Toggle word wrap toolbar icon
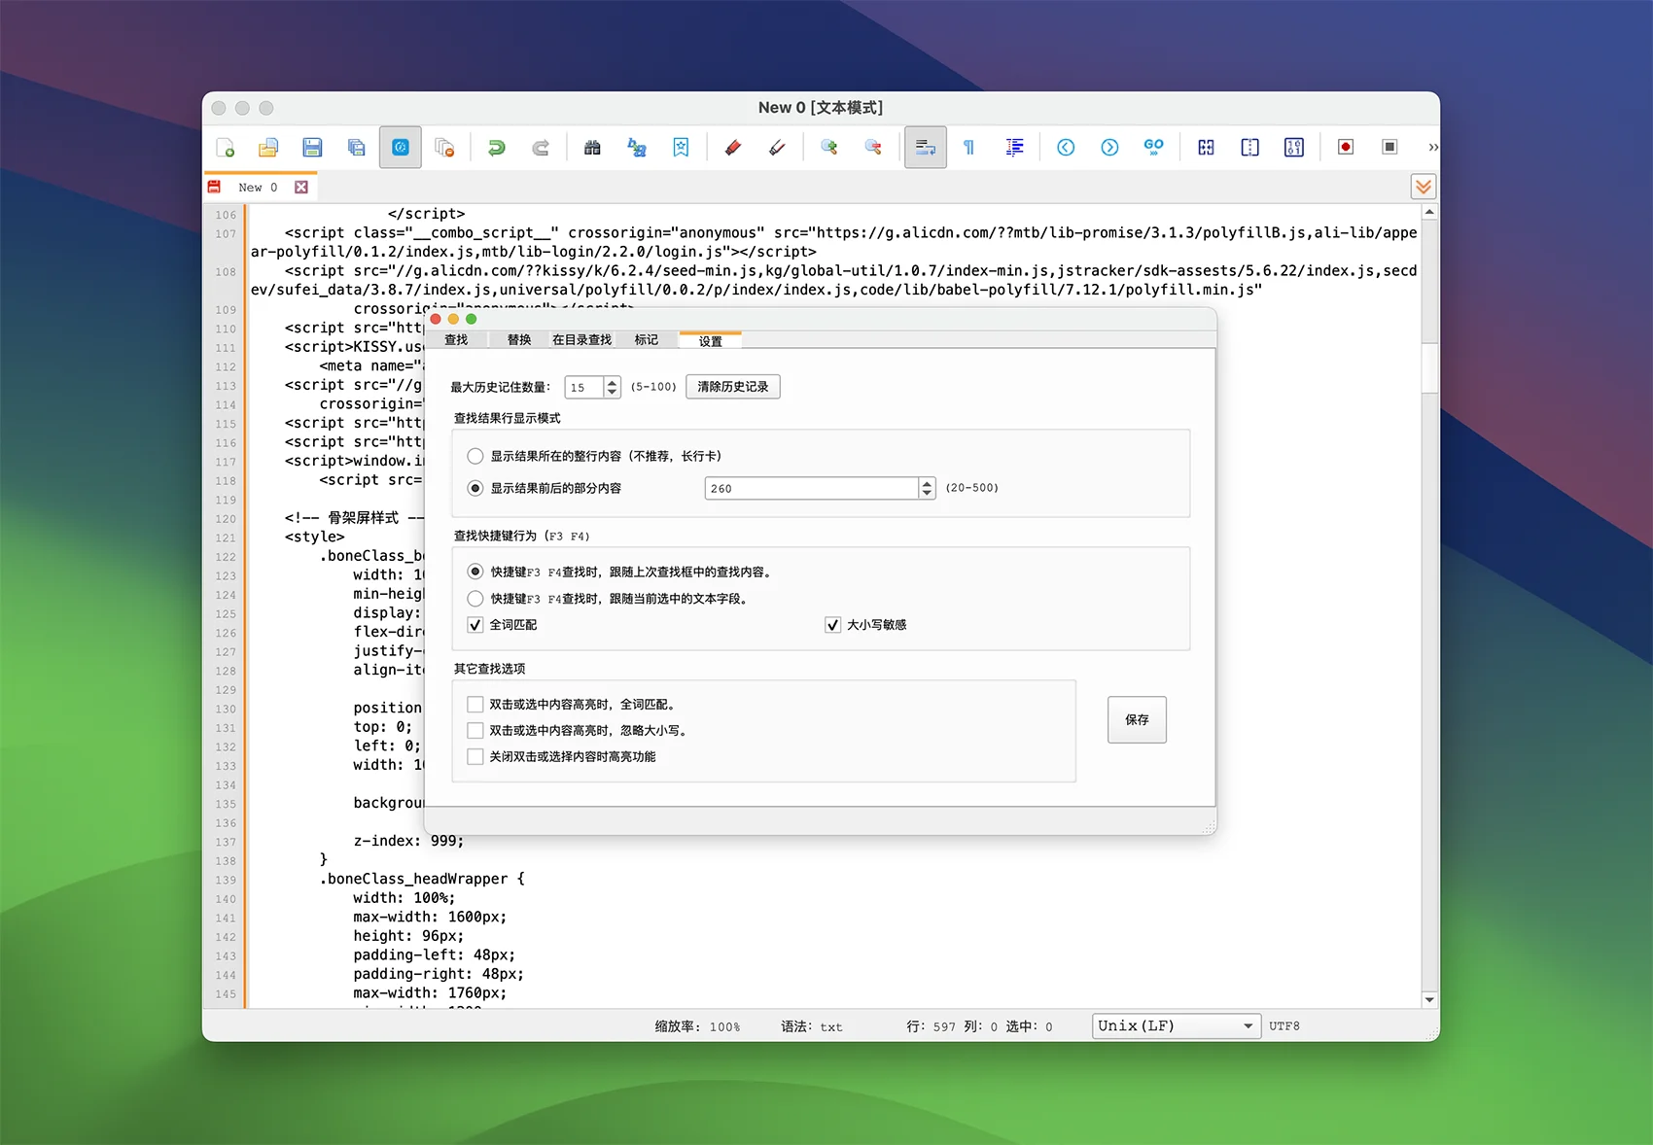Image resolution: width=1653 pixels, height=1145 pixels. [926, 148]
